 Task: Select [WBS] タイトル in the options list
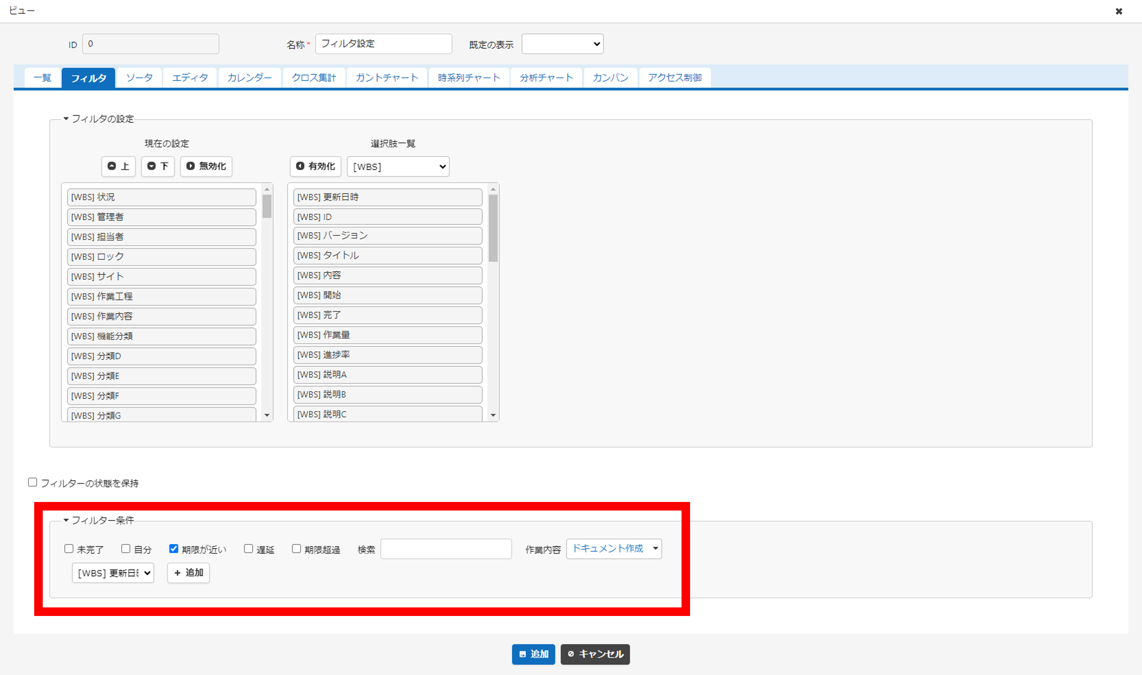pos(388,256)
